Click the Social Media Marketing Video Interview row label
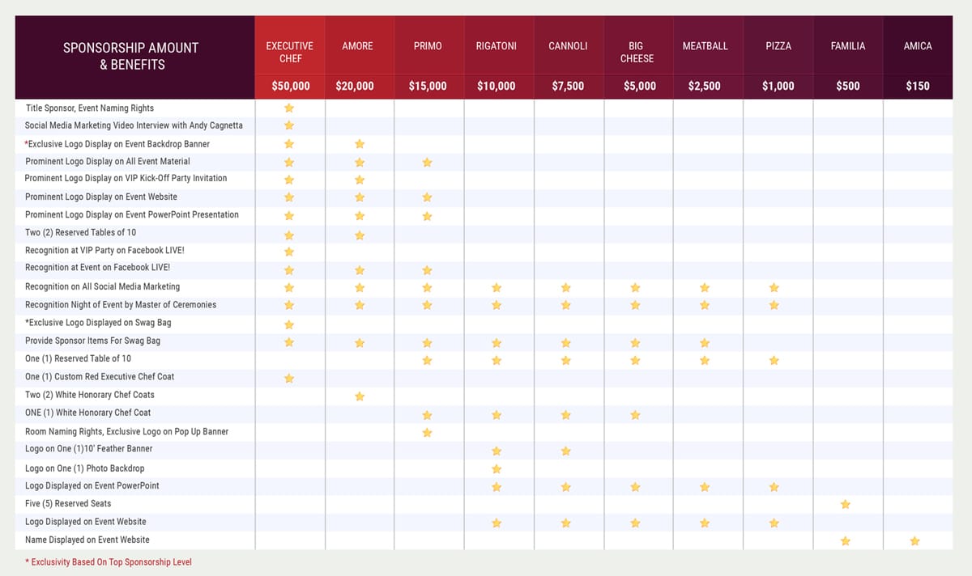 (134, 125)
